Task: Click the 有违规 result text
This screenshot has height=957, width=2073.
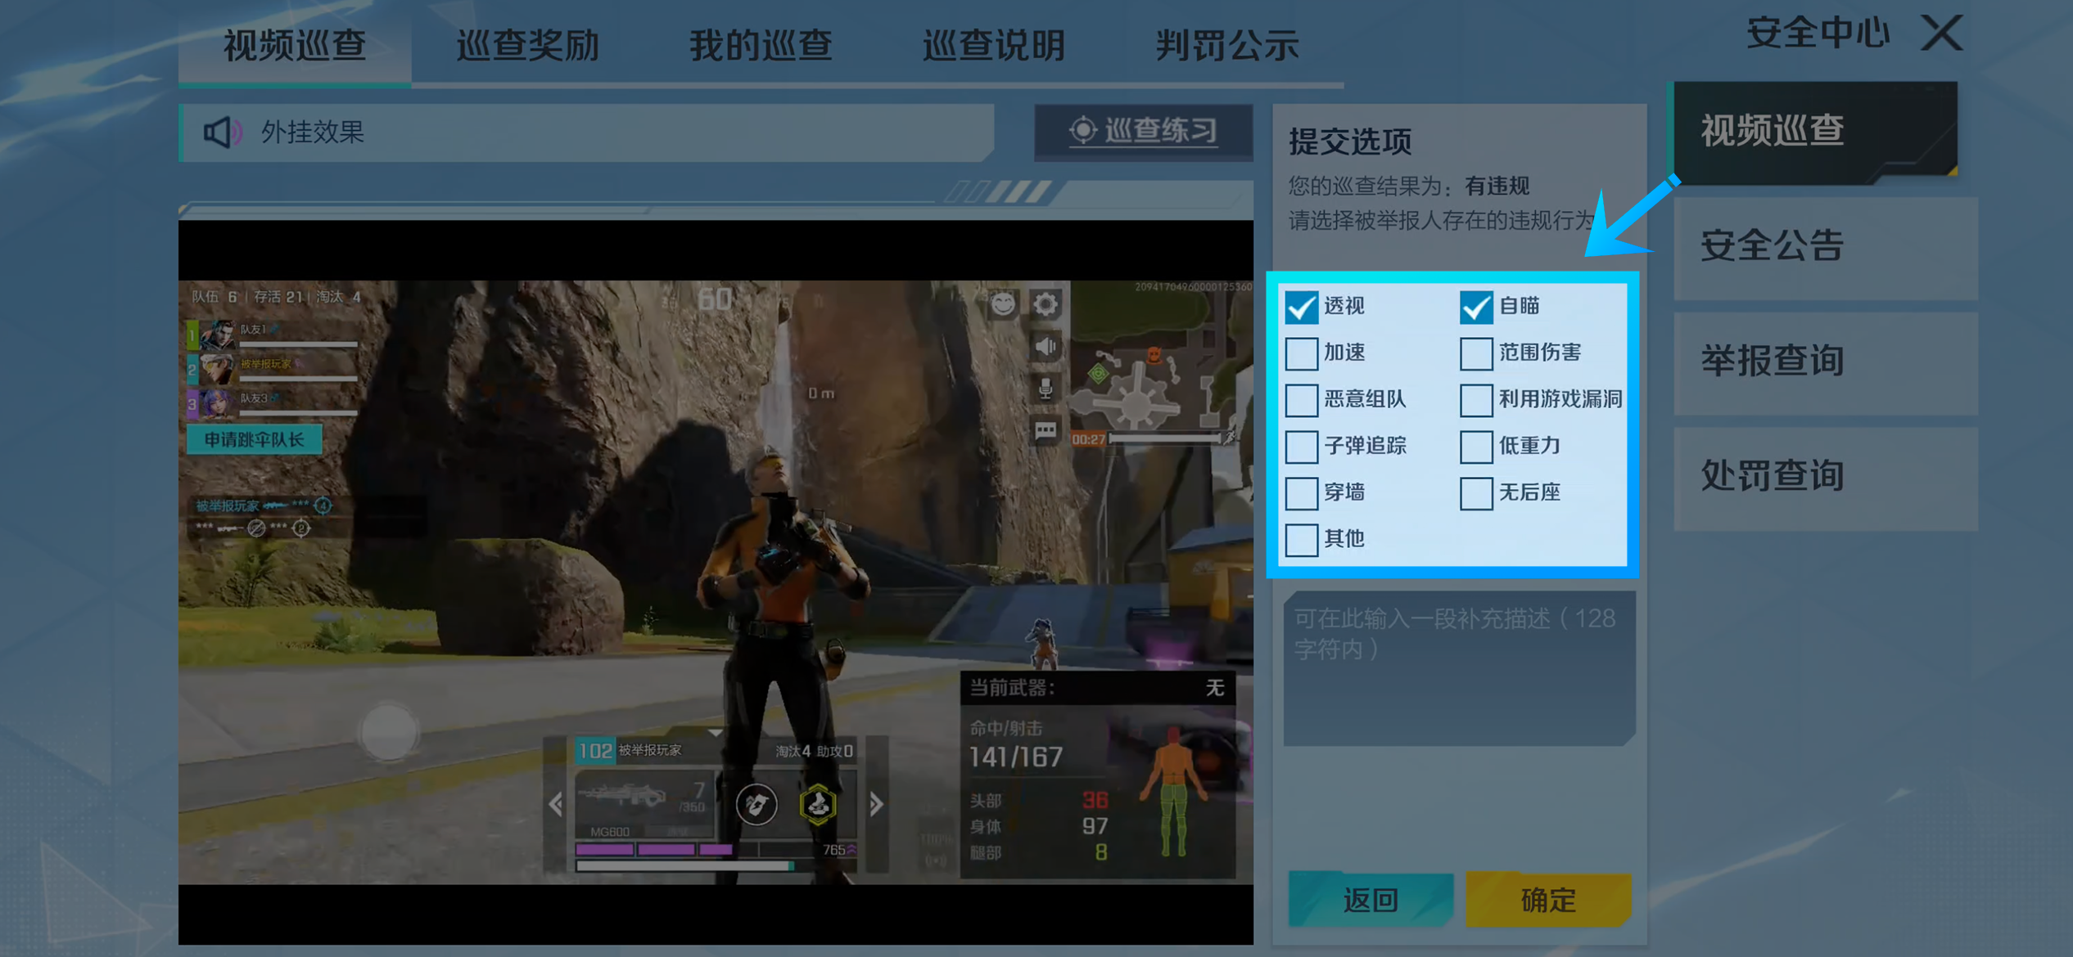Action: pos(1497,186)
